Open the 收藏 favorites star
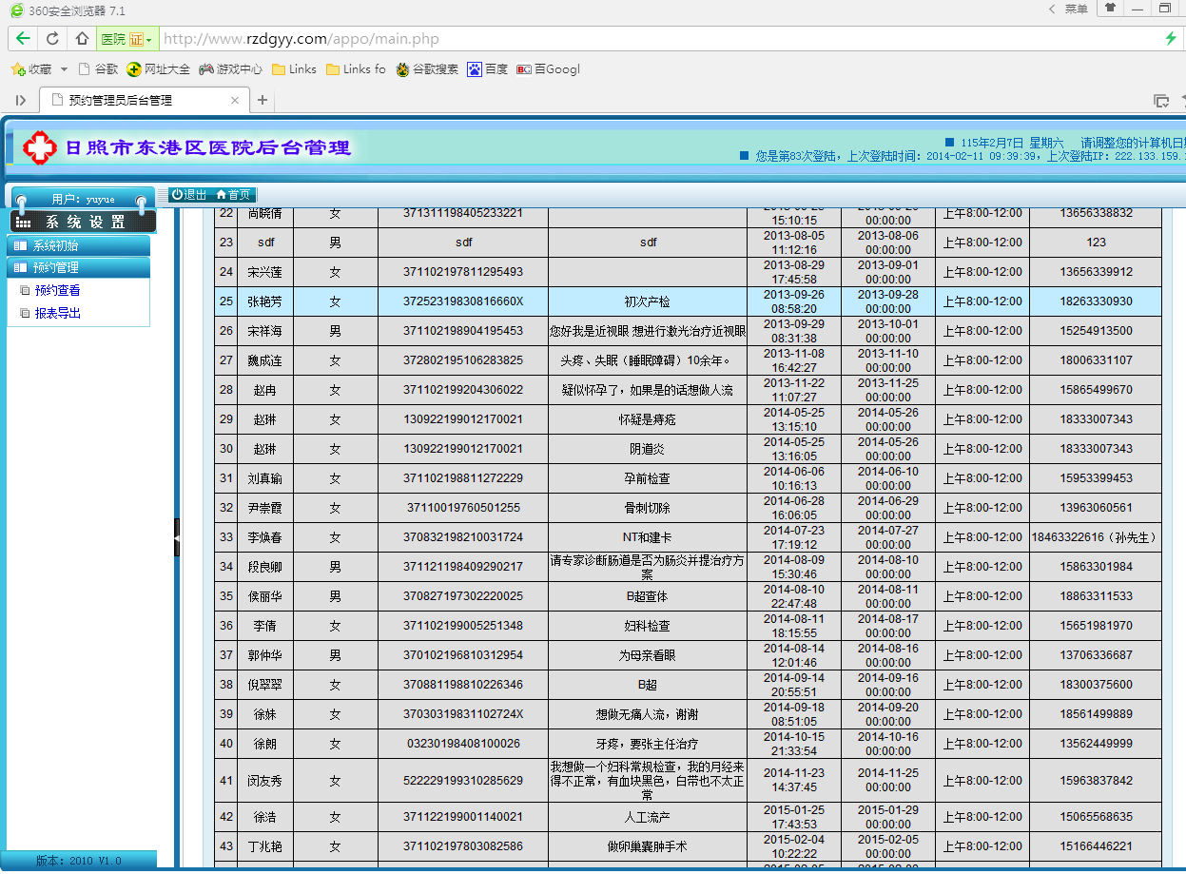The image size is (1186, 874). (30, 69)
